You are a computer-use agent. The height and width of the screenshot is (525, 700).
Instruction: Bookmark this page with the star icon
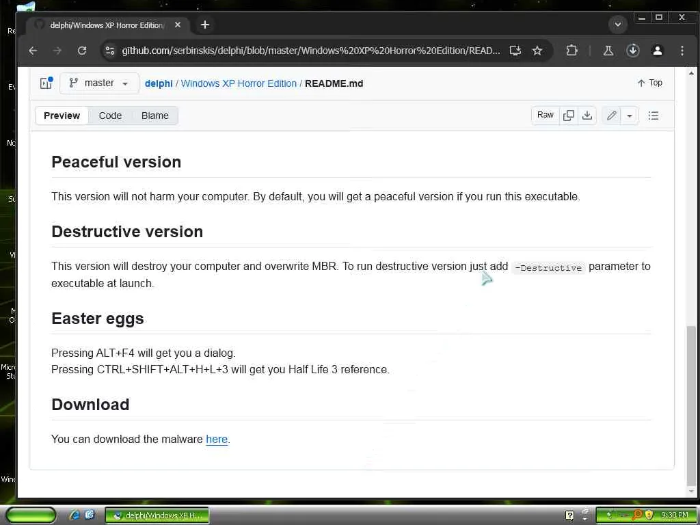pos(537,51)
